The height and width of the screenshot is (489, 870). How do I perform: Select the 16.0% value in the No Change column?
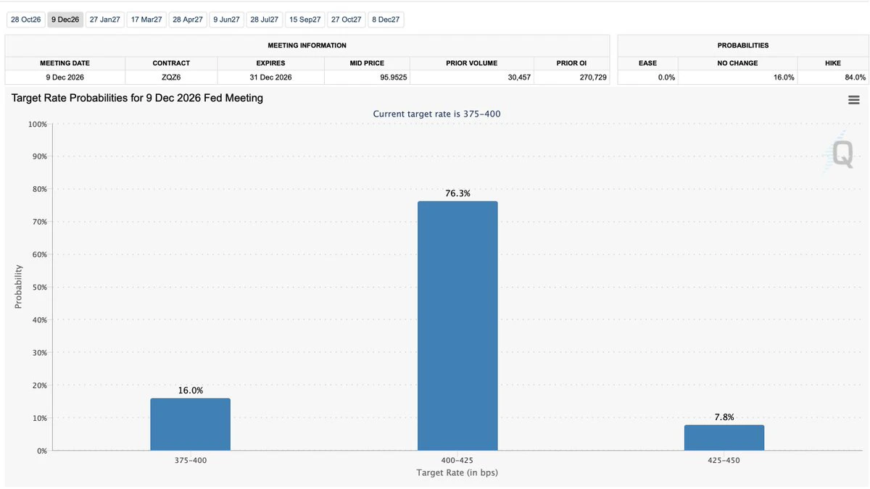(x=784, y=78)
